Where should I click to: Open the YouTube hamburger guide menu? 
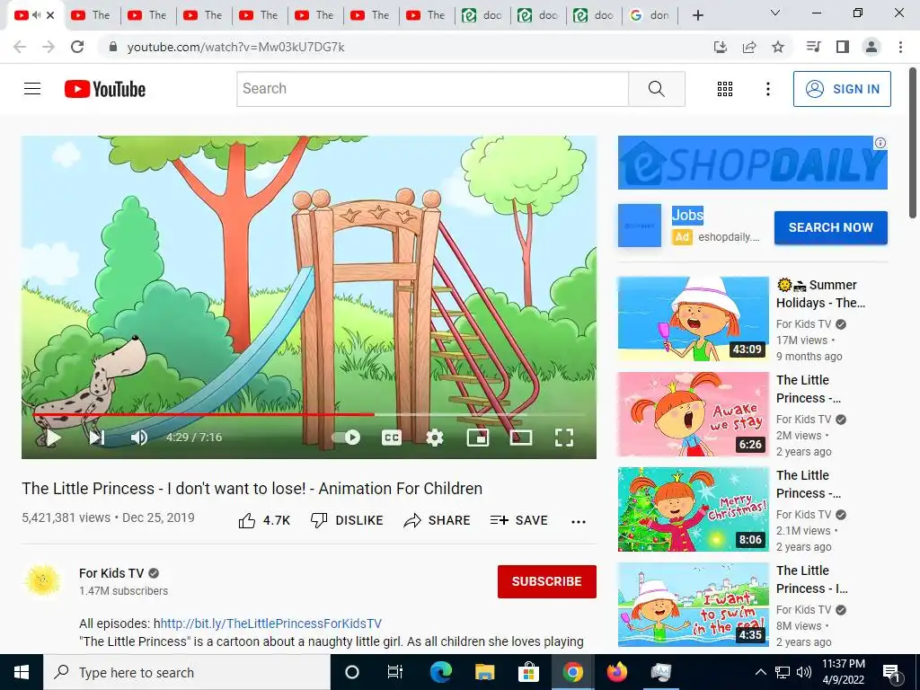click(x=32, y=89)
